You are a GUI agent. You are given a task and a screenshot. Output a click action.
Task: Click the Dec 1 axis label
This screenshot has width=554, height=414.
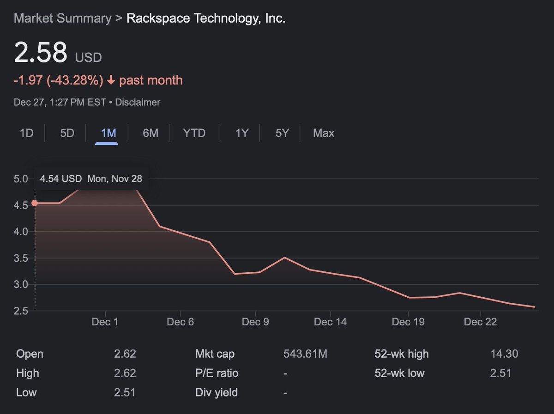click(105, 322)
